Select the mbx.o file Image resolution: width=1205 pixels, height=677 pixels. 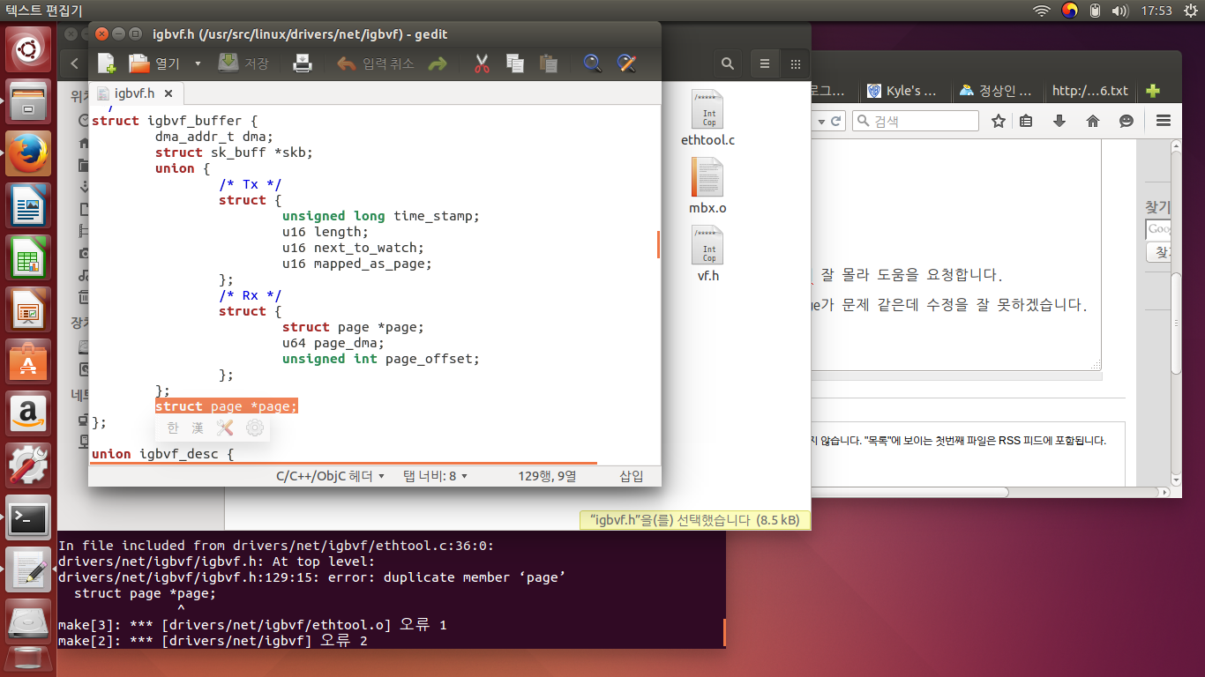707,187
